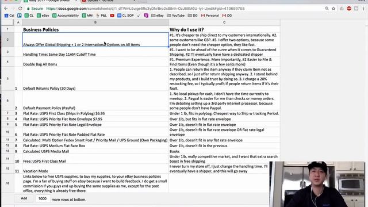
Task: Open the Cal bookmark
Action: (x=9, y=16)
